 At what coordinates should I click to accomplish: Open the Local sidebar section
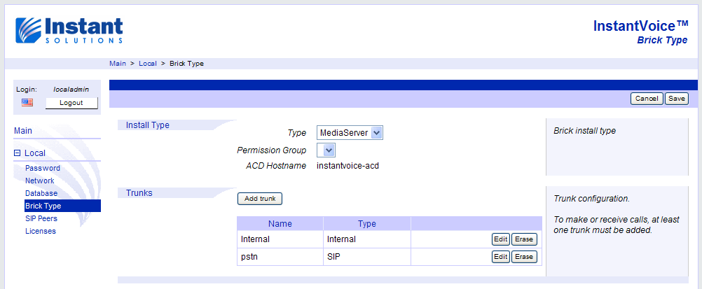coord(35,153)
